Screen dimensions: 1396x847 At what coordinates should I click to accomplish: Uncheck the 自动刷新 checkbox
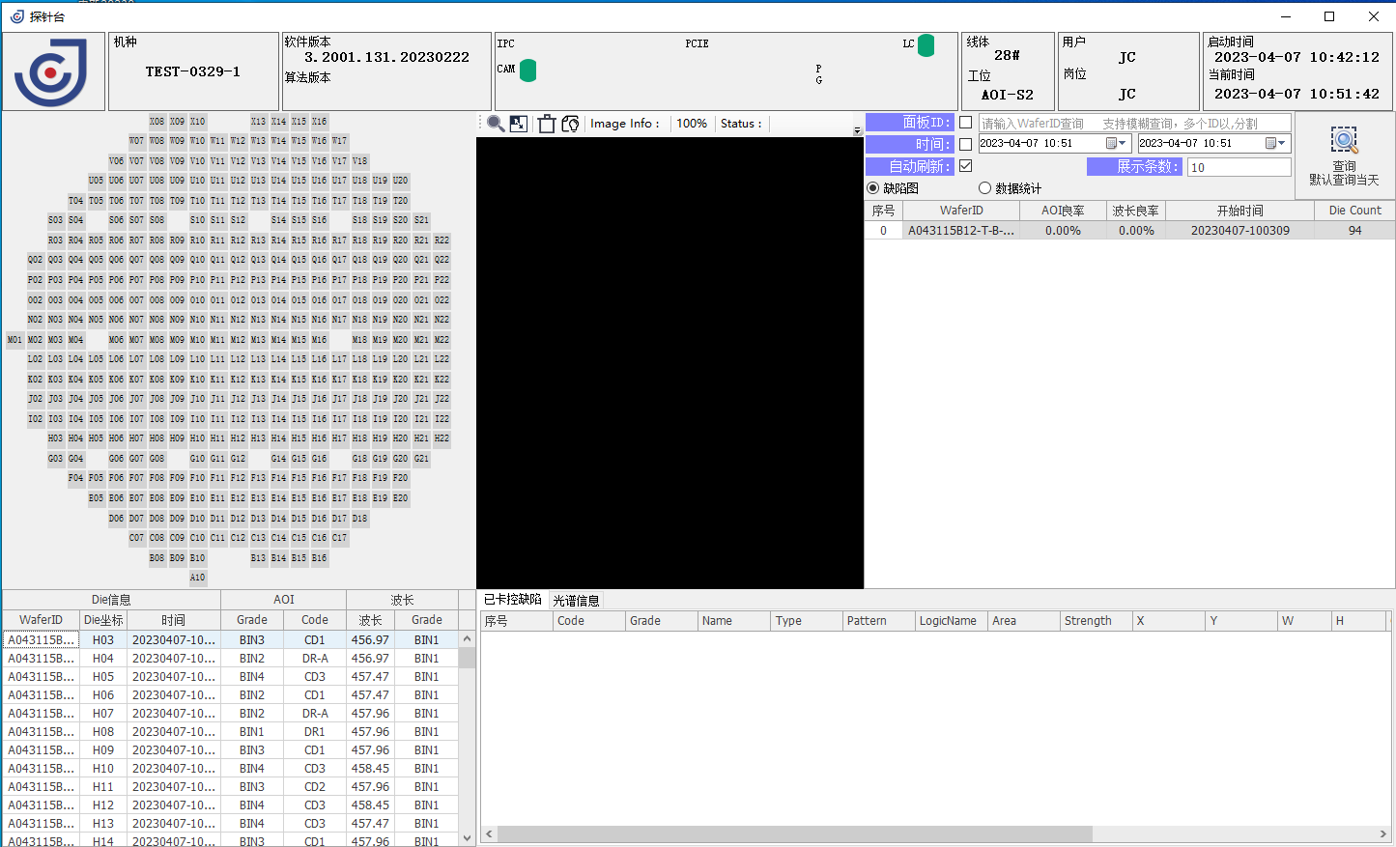click(x=965, y=166)
